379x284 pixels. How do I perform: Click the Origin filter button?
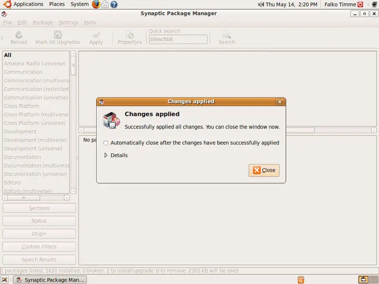(39, 234)
